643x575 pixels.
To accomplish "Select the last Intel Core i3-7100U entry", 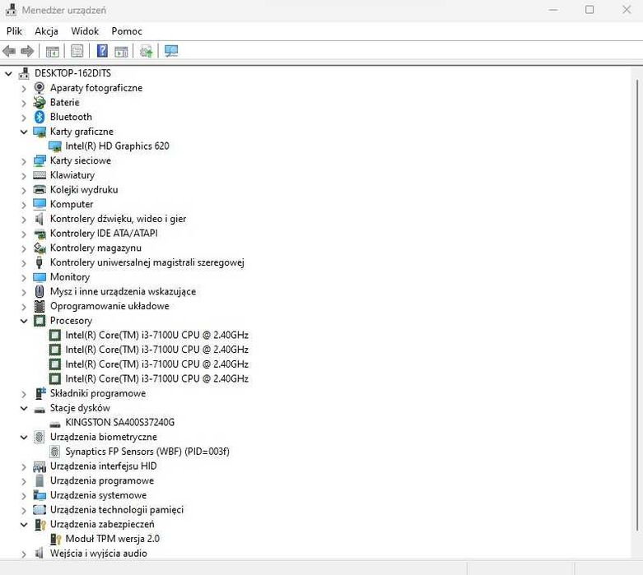I will (x=156, y=378).
